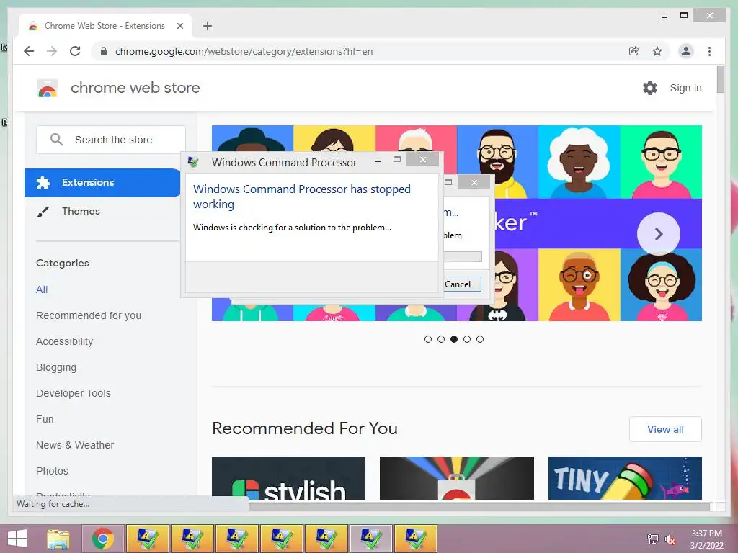View site info via the padlock icon
Image resolution: width=738 pixels, height=553 pixels.
click(104, 51)
